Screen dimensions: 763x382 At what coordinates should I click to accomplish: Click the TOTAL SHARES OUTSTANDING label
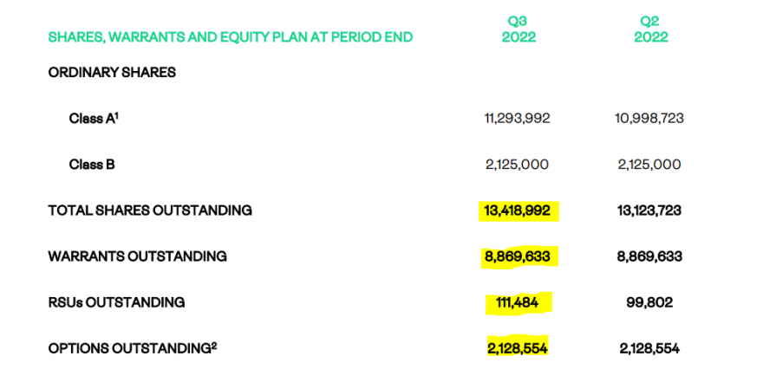click(150, 210)
